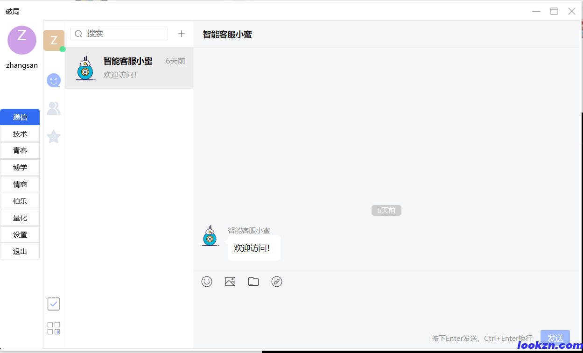Open the contacts icon in sidebar
The height and width of the screenshot is (353, 583).
tap(54, 108)
